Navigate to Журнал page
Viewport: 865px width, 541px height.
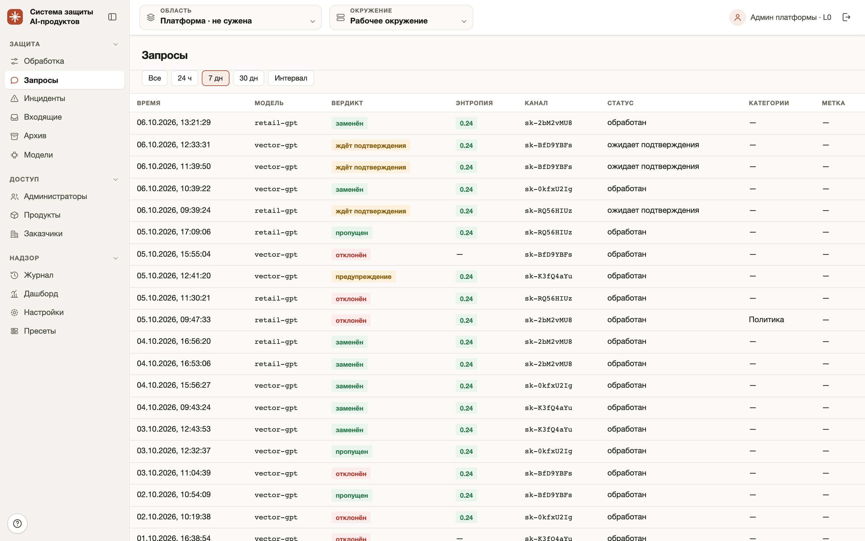[x=65, y=275]
